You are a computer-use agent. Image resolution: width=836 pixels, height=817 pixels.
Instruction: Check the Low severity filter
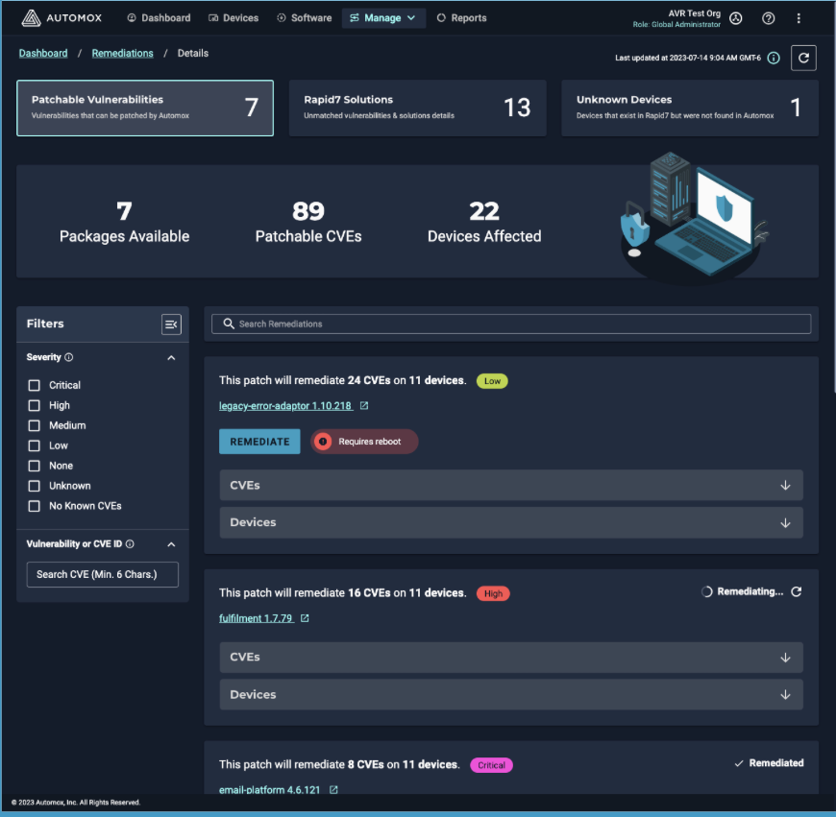tap(35, 445)
